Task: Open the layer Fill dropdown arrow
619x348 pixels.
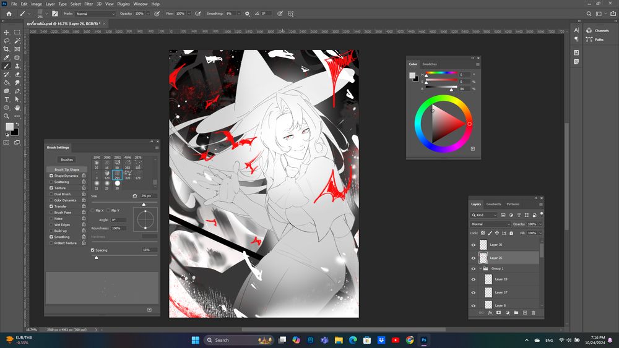Action: coord(540,233)
